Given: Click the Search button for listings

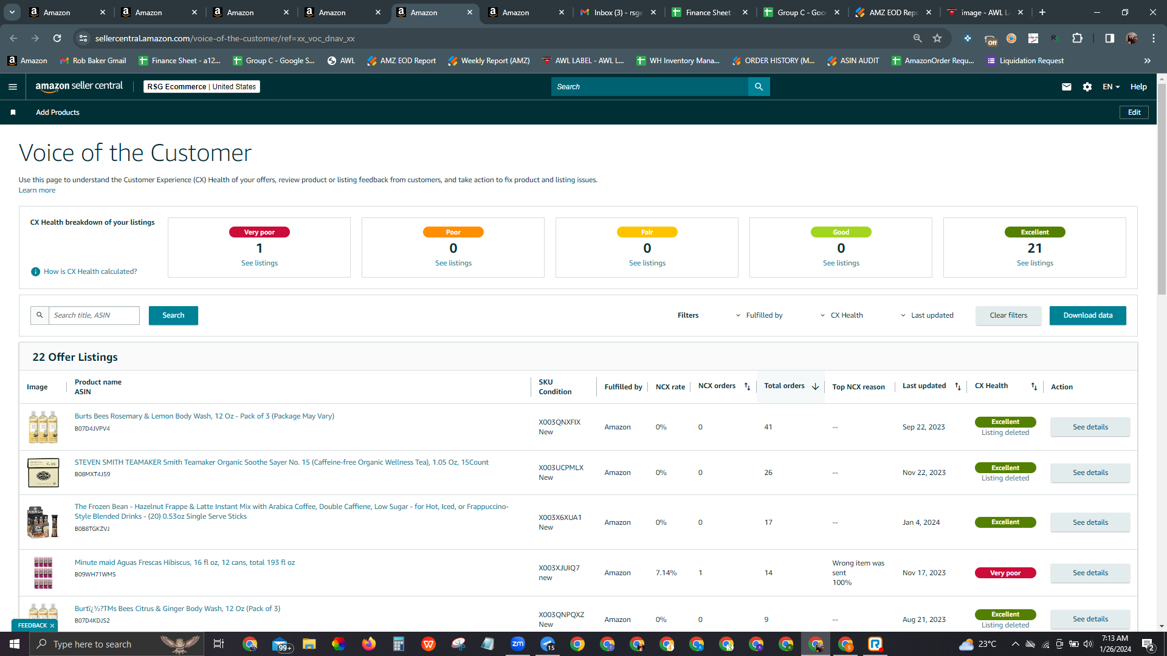Looking at the screenshot, I should pyautogui.click(x=173, y=315).
